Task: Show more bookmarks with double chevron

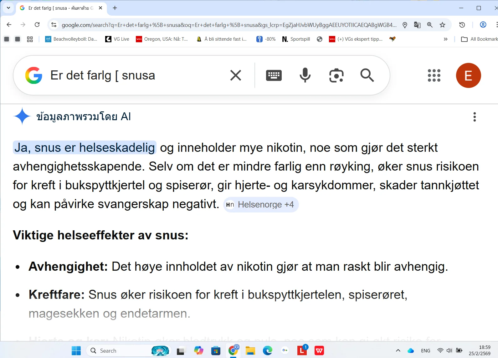Action: [x=445, y=39]
